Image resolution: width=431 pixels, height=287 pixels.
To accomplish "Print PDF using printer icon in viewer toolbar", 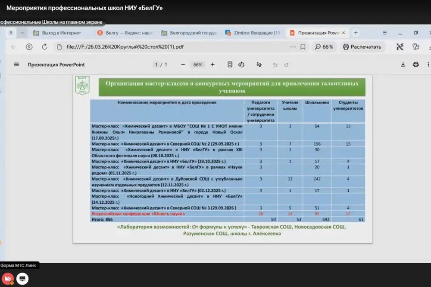I will 415,65.
